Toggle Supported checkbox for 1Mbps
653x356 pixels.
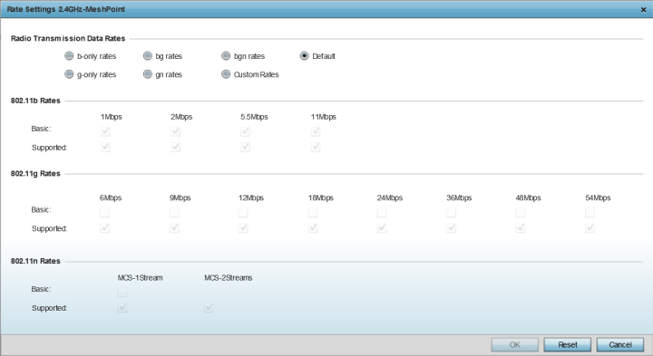[105, 148]
